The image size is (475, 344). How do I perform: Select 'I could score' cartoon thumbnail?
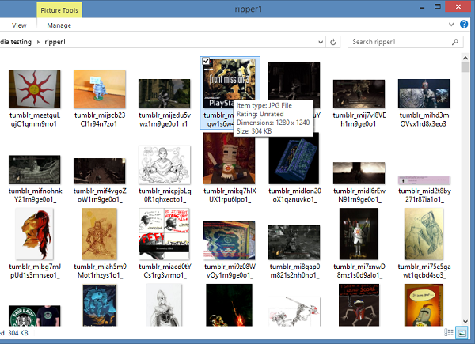(x=359, y=305)
